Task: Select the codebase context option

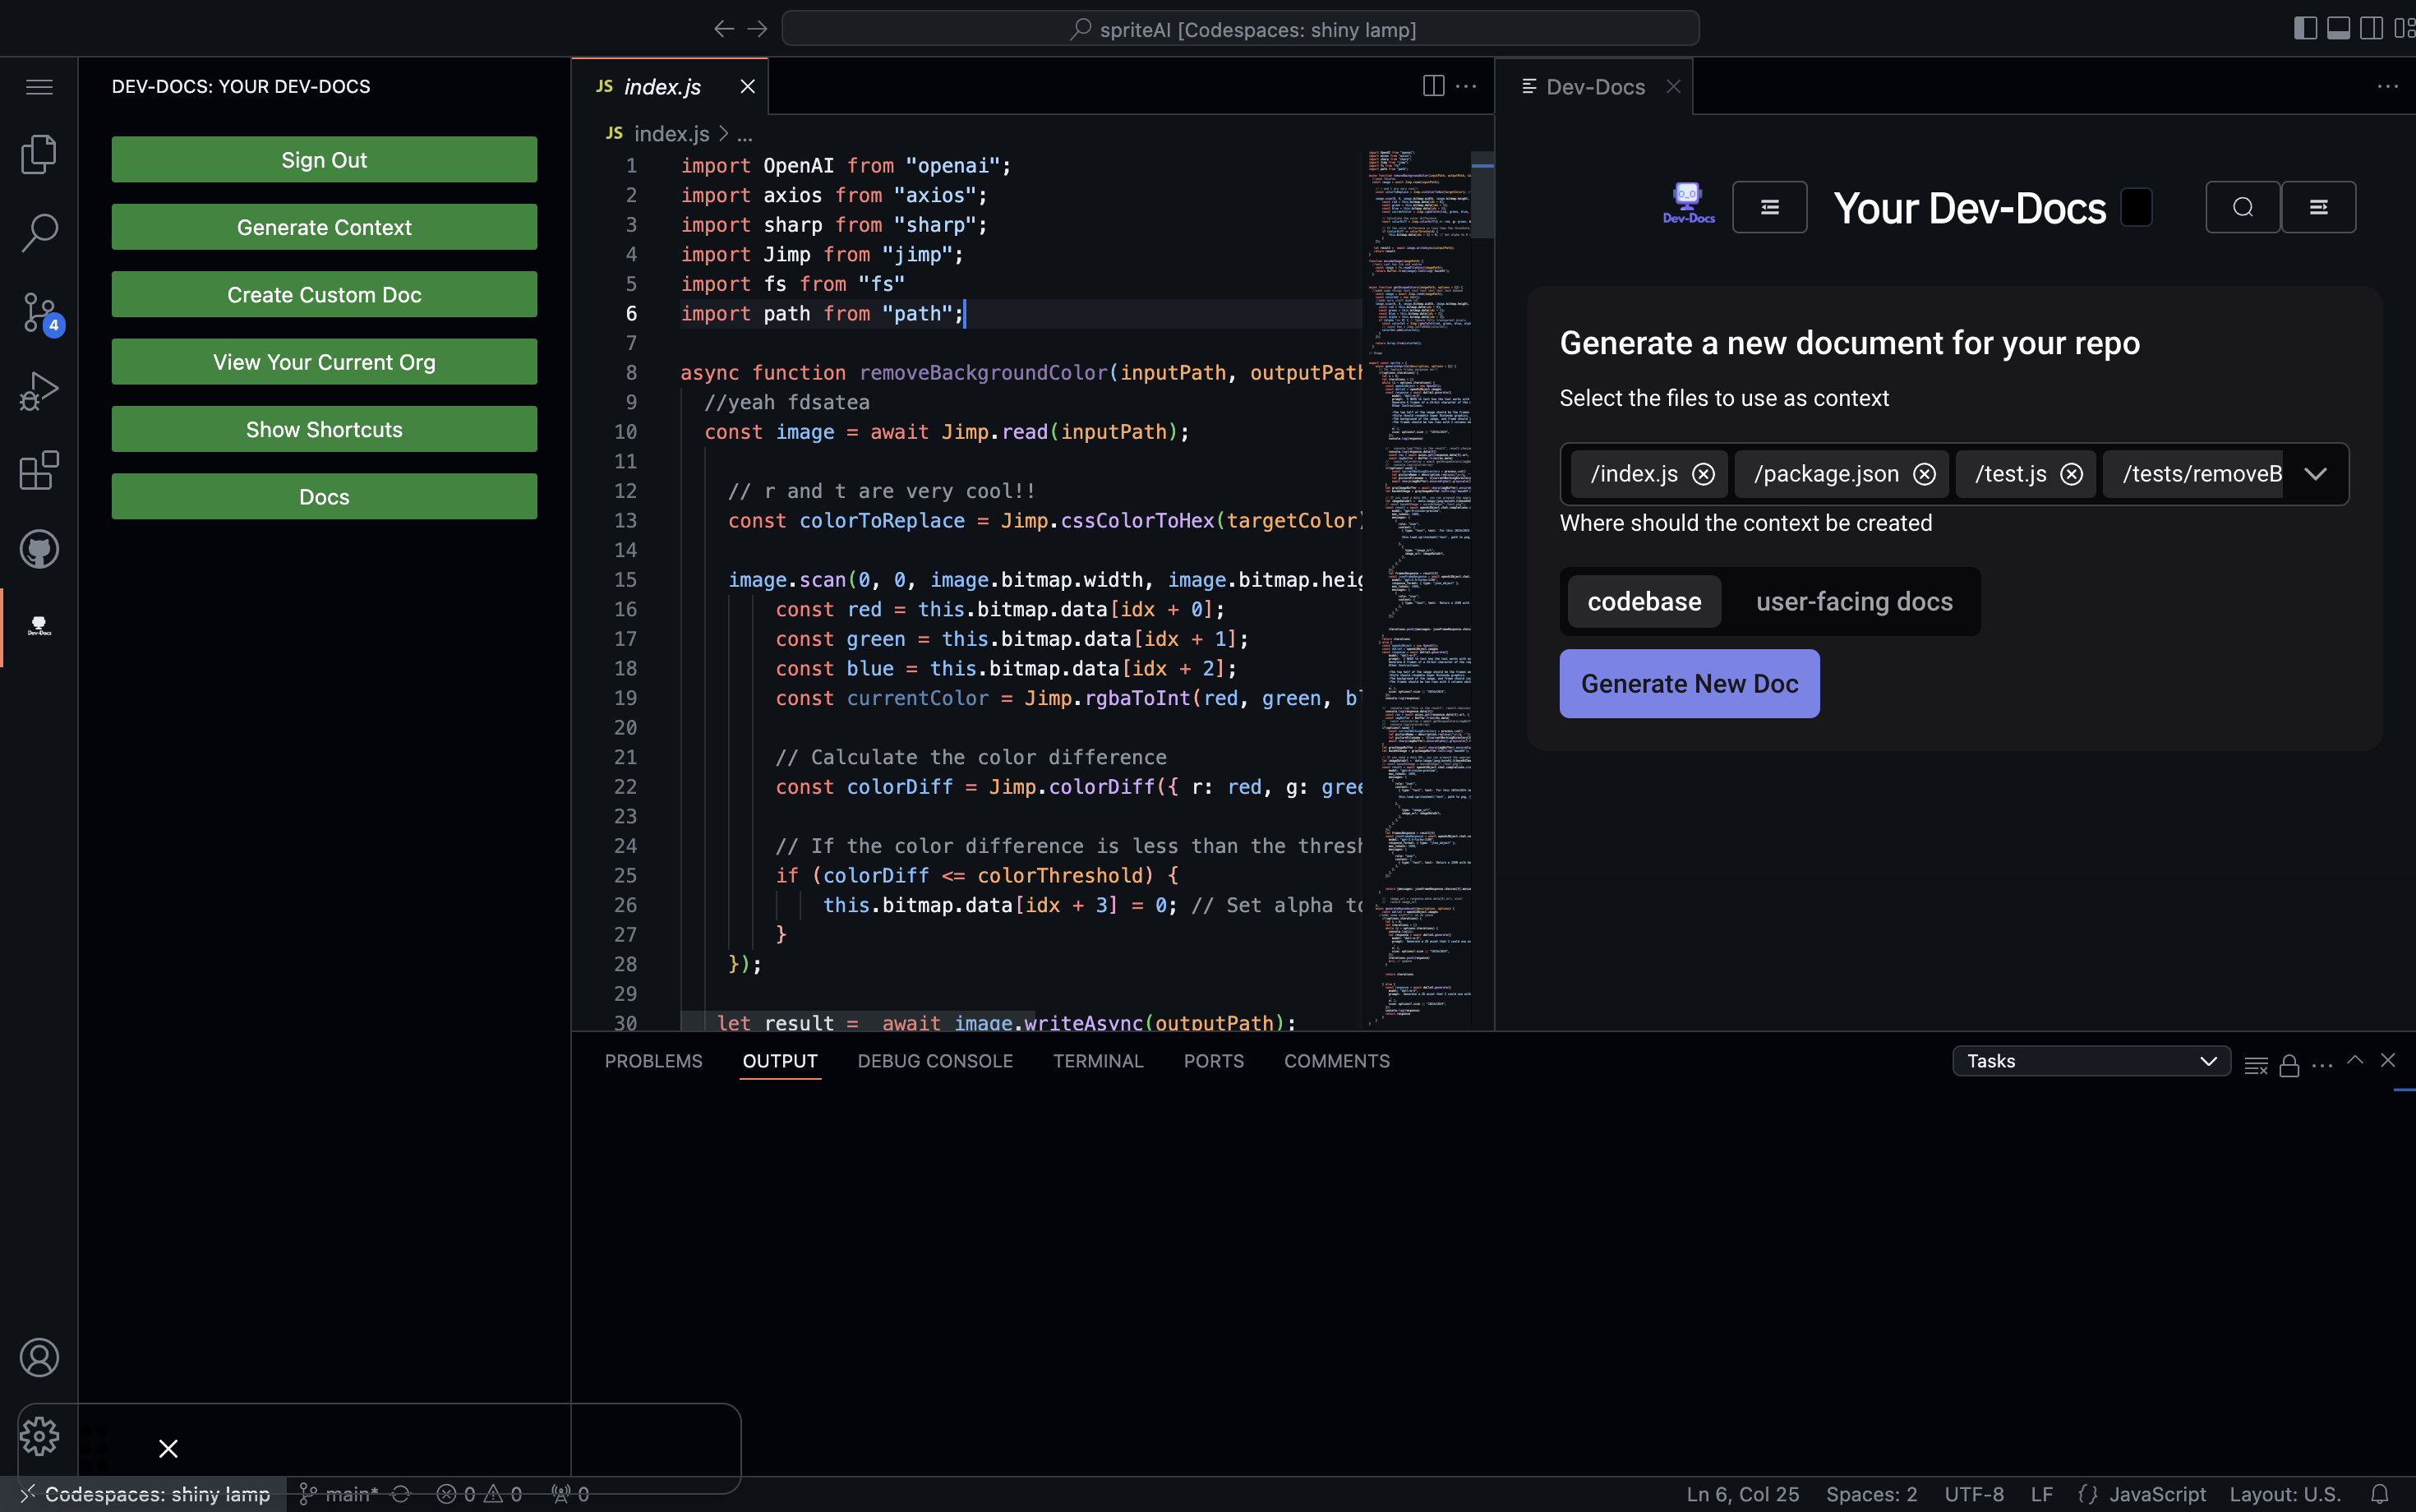Action: (1644, 601)
